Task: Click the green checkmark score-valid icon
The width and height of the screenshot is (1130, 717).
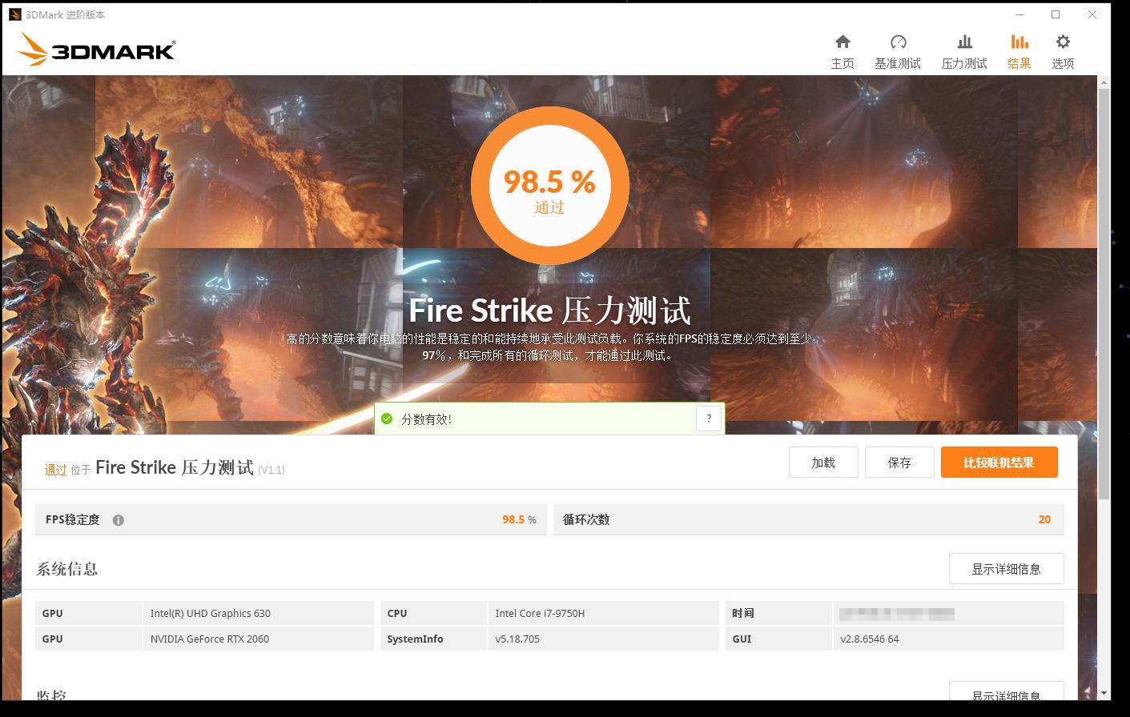Action: [x=387, y=419]
